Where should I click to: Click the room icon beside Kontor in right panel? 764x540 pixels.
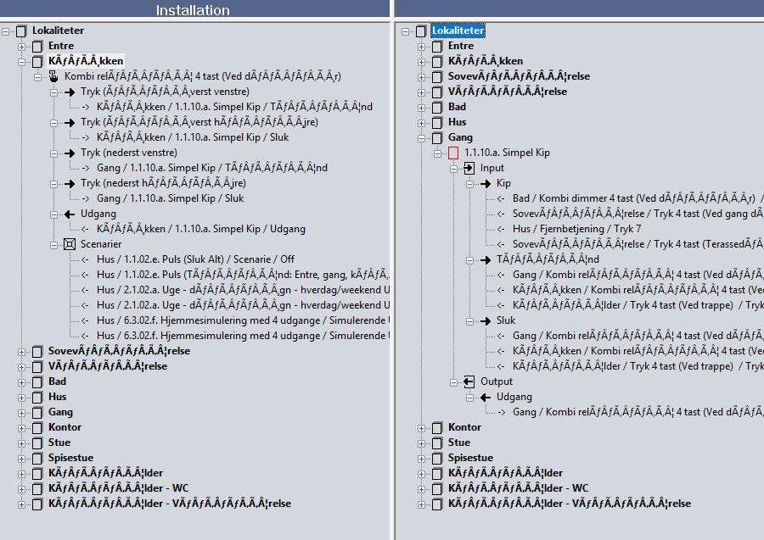pos(436,427)
